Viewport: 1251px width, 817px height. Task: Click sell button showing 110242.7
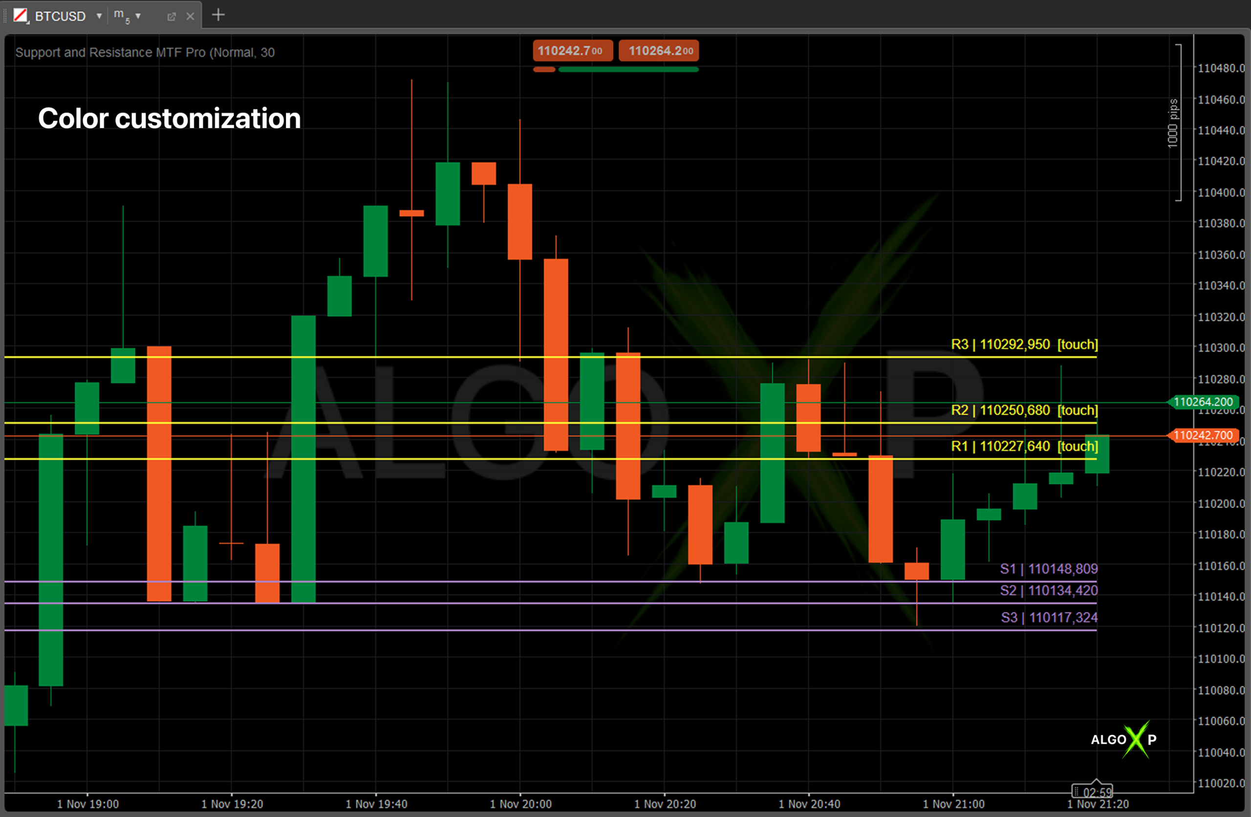[572, 51]
